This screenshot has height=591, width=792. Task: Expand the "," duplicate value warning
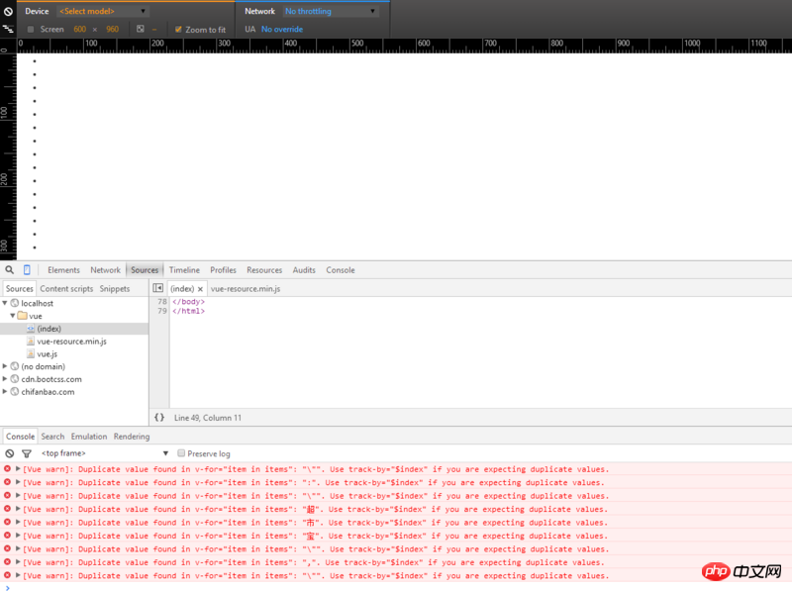[x=18, y=561]
